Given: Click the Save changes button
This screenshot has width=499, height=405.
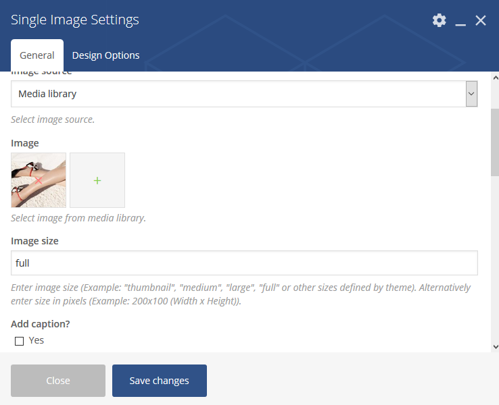Looking at the screenshot, I should (x=160, y=381).
